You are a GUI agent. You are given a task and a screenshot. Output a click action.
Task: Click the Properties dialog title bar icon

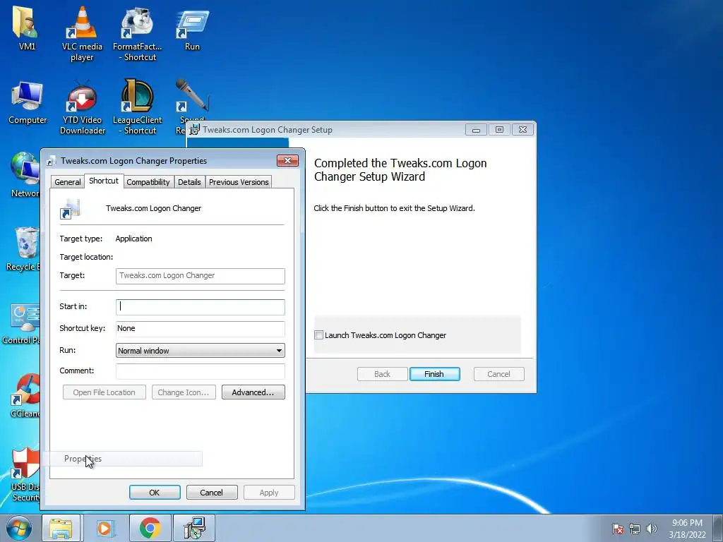(51, 161)
